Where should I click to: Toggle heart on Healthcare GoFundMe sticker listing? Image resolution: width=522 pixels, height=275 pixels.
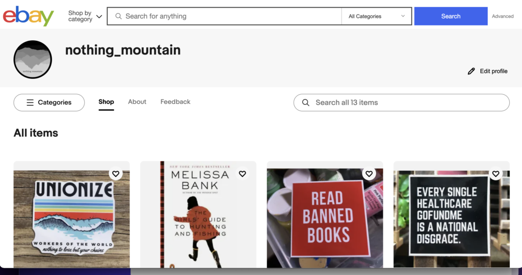495,174
